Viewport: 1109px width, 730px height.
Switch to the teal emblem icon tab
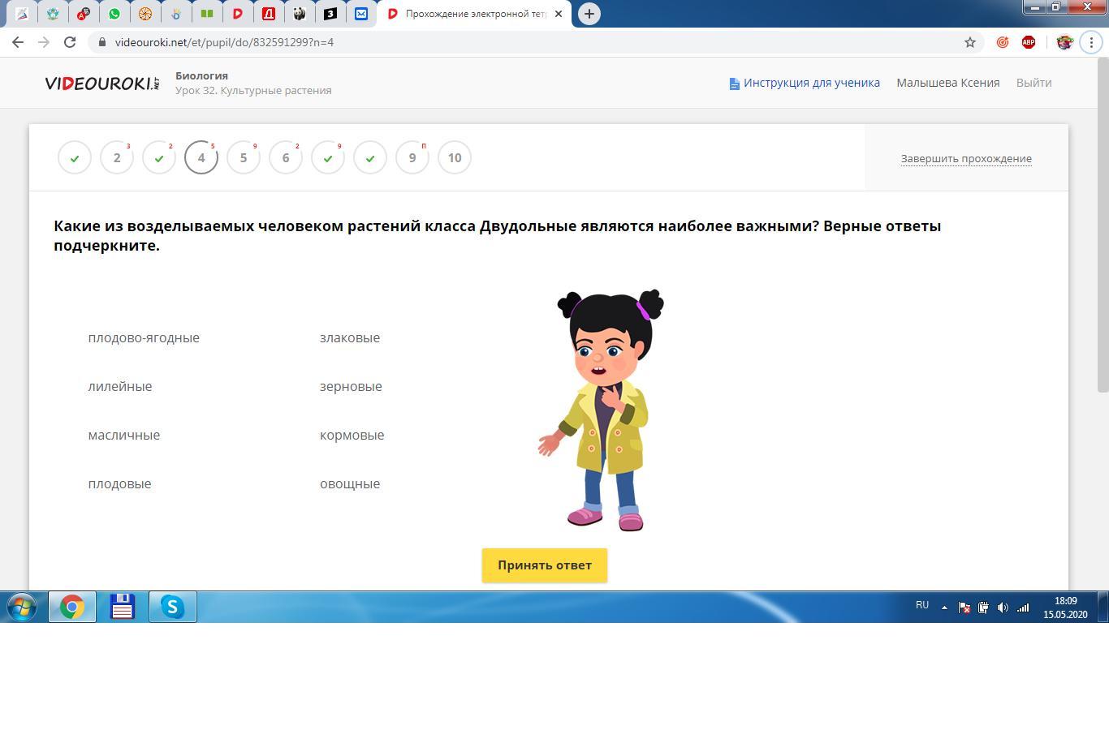point(53,14)
